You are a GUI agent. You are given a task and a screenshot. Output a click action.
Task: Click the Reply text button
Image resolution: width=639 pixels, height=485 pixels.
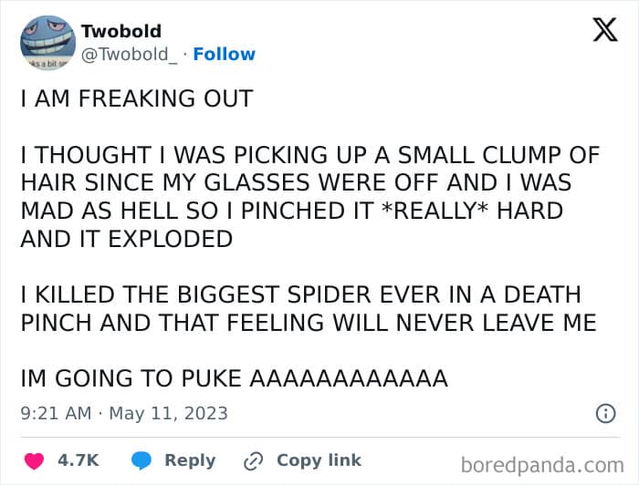pos(190,460)
